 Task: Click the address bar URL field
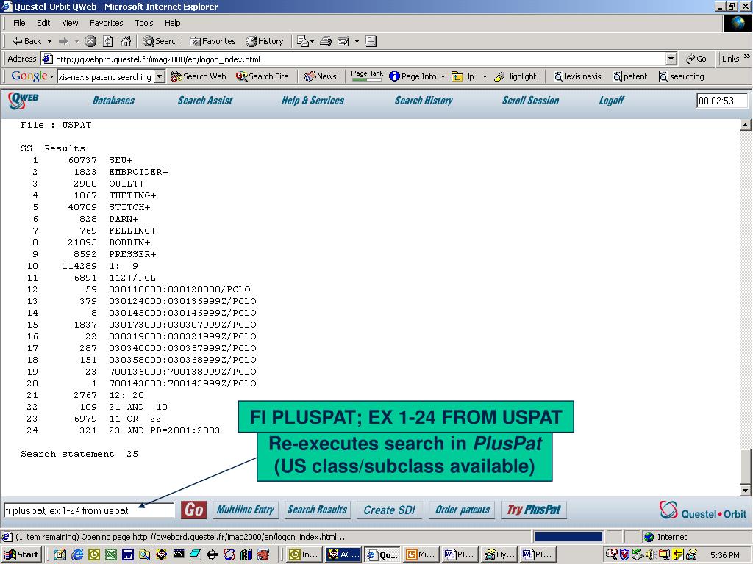tap(354, 59)
